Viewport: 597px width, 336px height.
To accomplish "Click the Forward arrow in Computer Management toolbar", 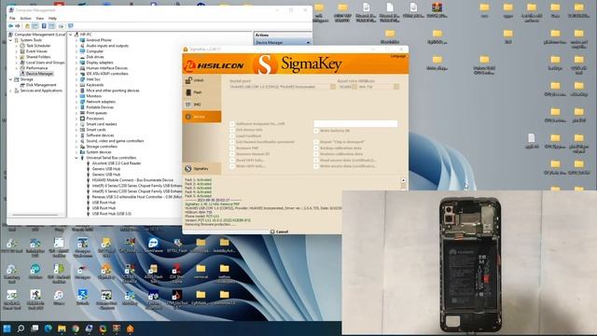I will point(18,26).
